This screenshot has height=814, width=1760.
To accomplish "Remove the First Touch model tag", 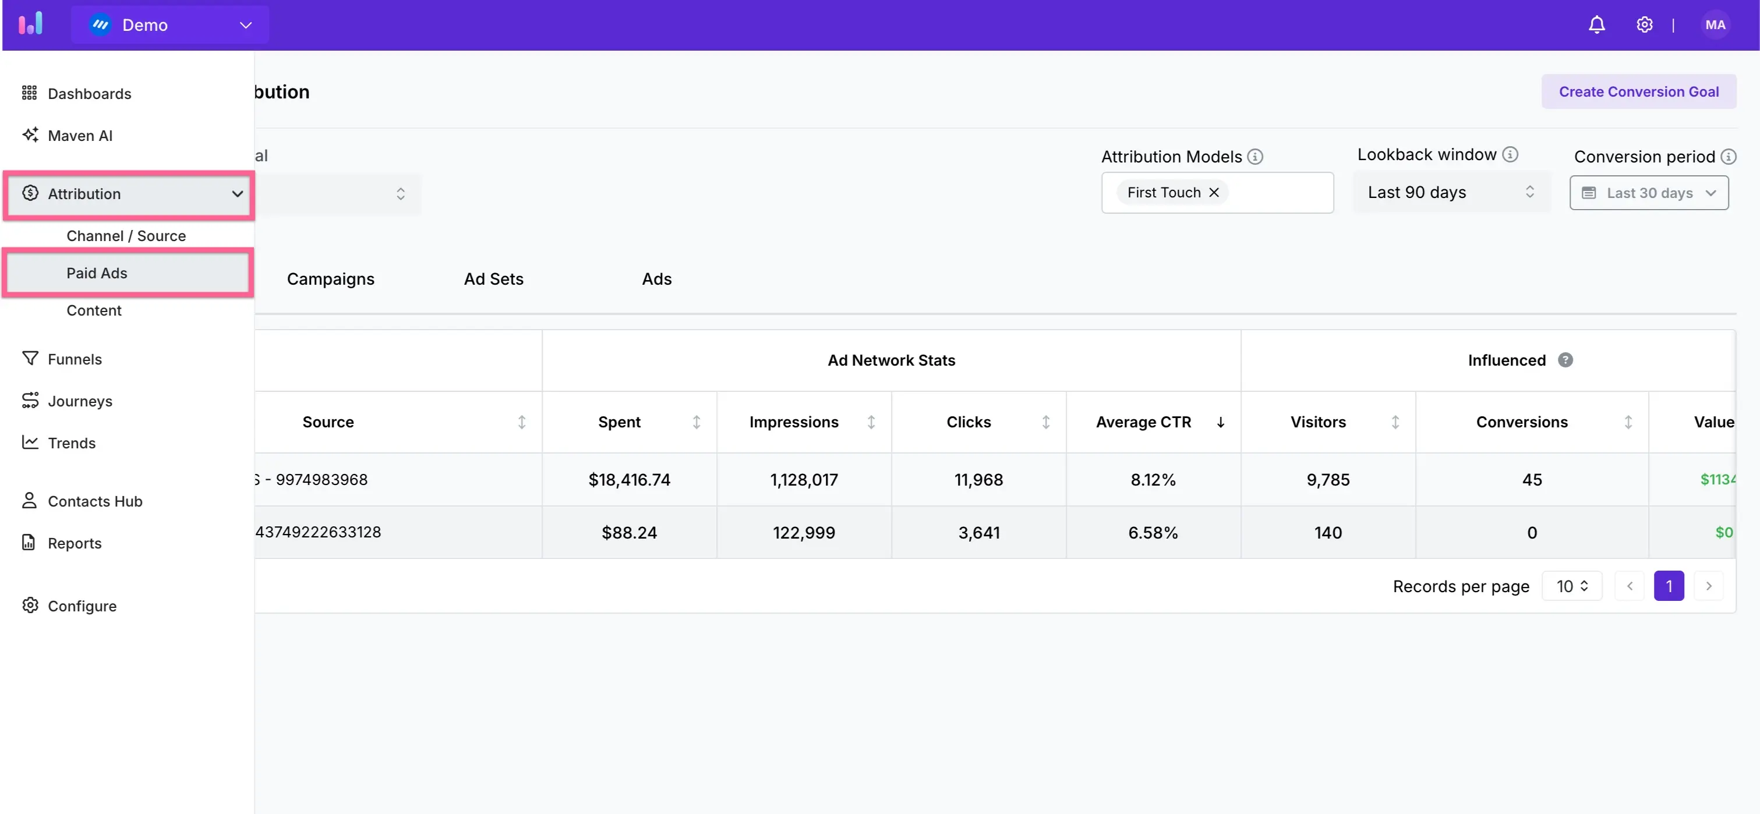I will 1213,193.
